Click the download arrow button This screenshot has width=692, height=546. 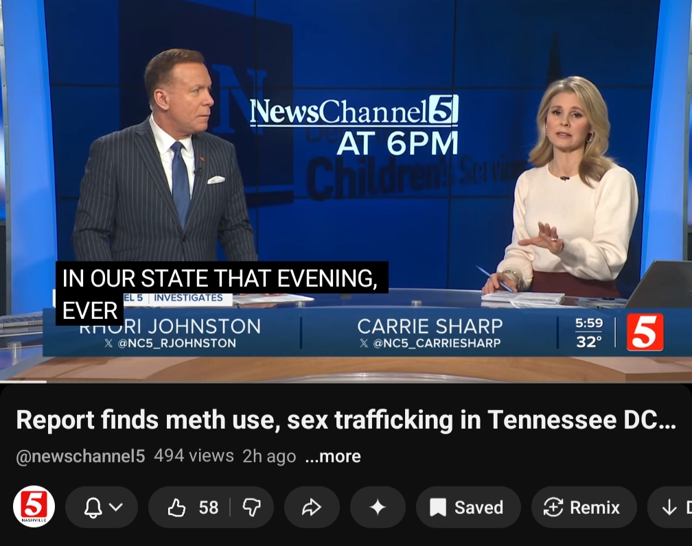pos(670,507)
